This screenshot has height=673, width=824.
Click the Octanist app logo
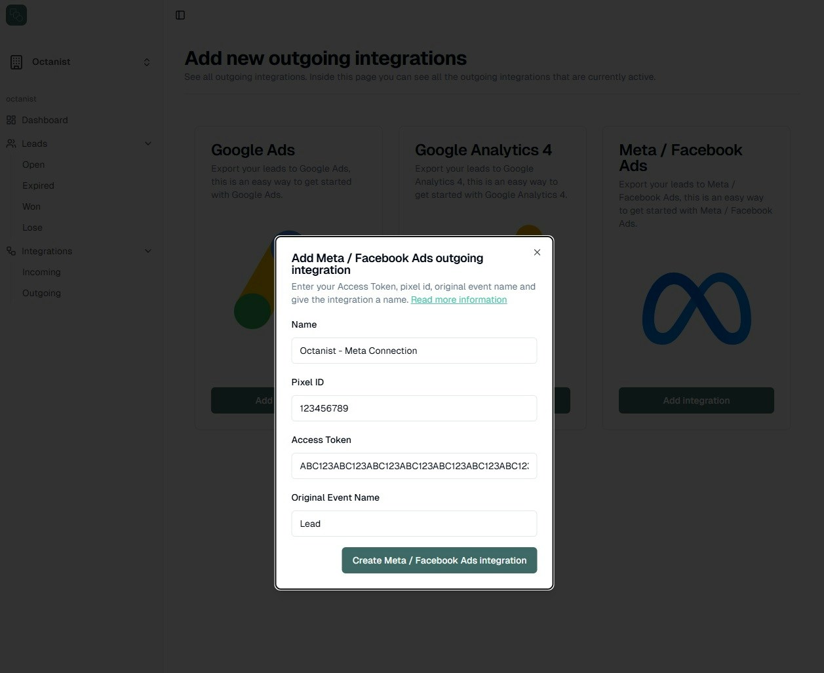16,15
